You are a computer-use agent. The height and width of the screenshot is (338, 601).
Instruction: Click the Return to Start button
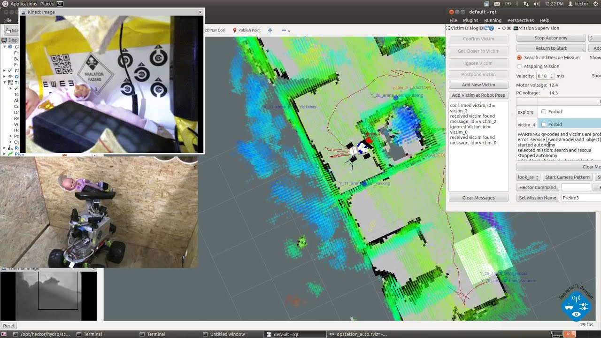coord(551,48)
